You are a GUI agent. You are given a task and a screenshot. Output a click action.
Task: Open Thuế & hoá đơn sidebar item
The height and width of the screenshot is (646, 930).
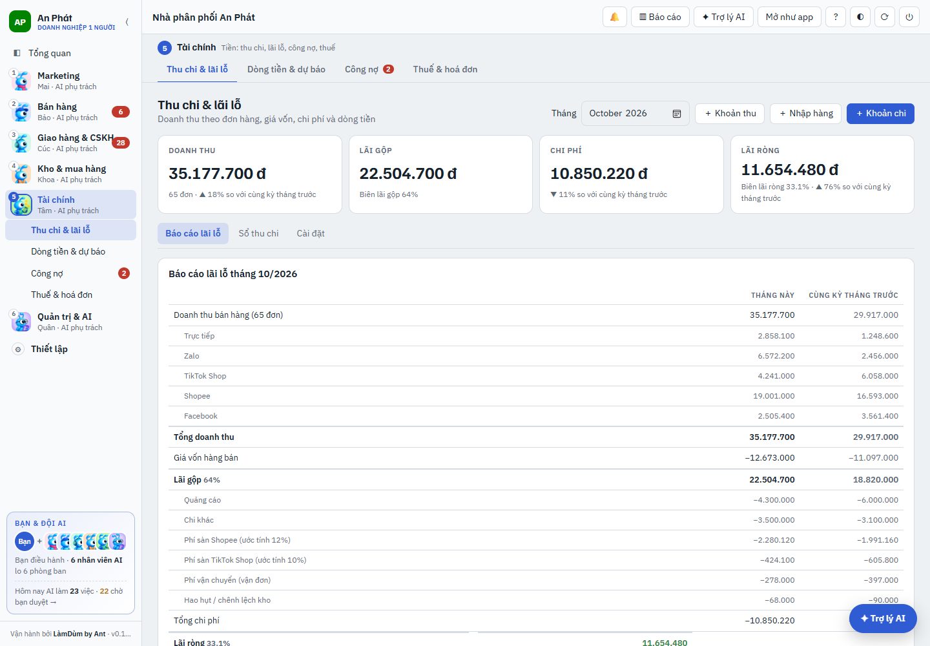(x=71, y=295)
